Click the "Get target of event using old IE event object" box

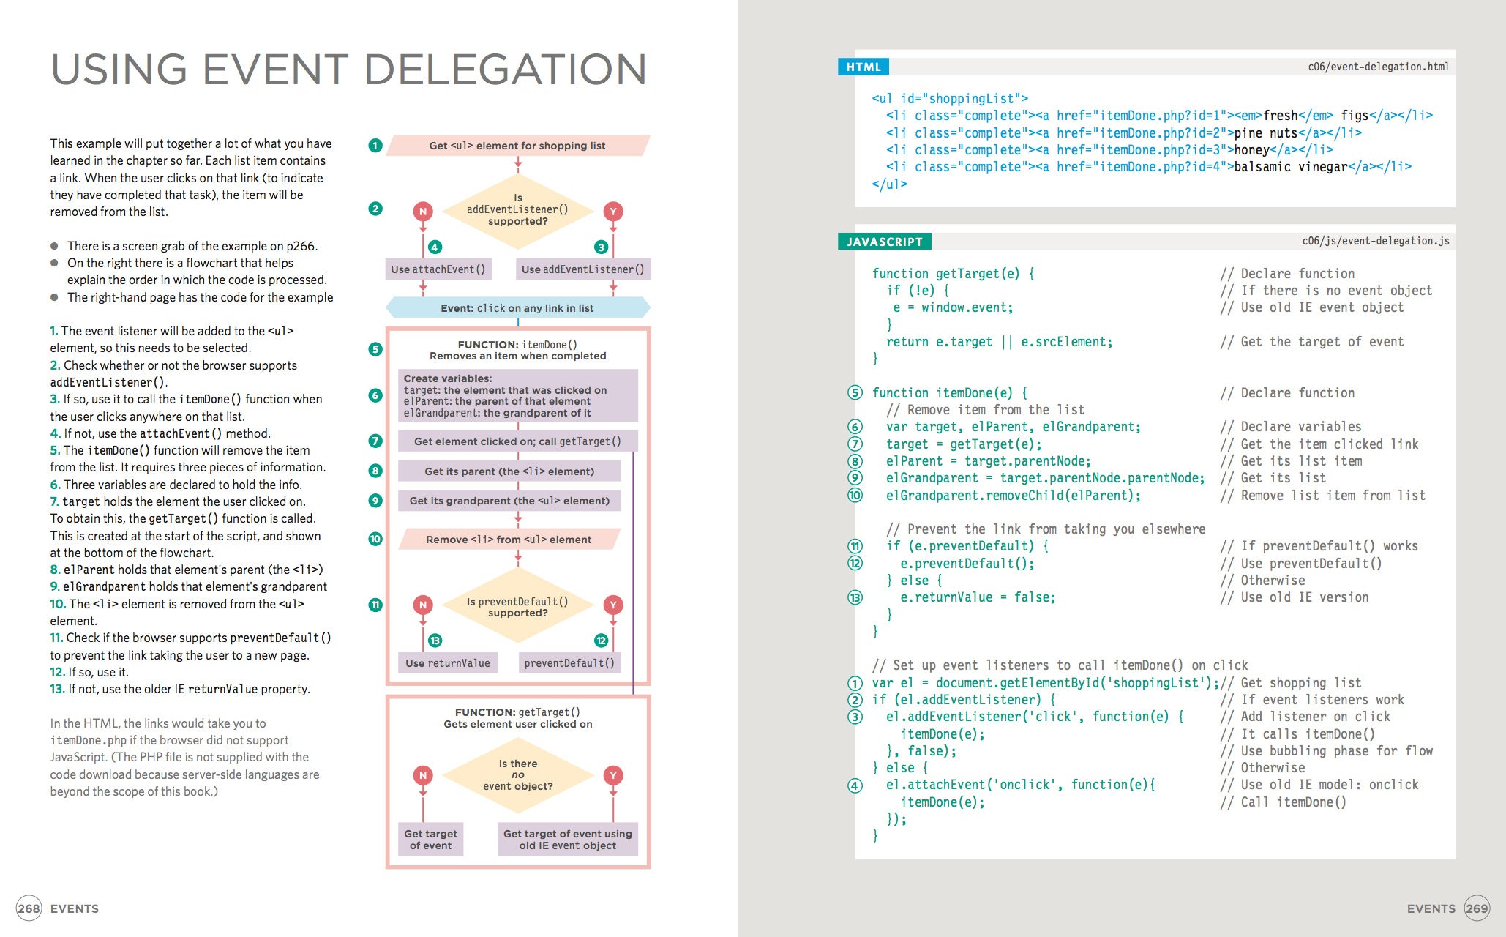tap(568, 840)
